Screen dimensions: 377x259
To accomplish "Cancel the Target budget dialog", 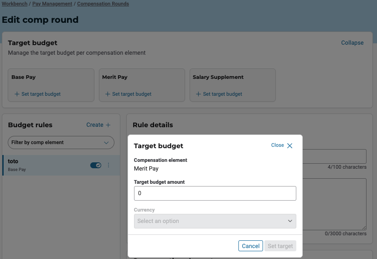I will pyautogui.click(x=250, y=246).
